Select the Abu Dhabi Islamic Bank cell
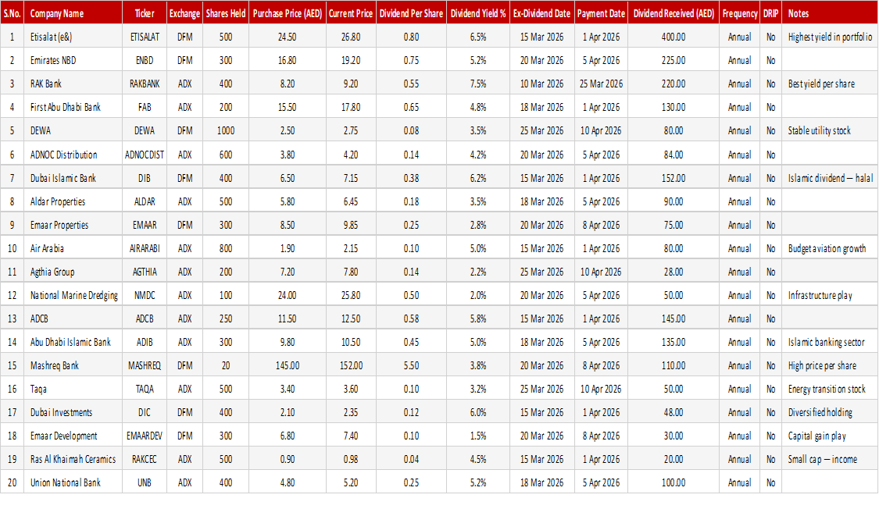Image resolution: width=879 pixels, height=516 pixels. point(73,342)
